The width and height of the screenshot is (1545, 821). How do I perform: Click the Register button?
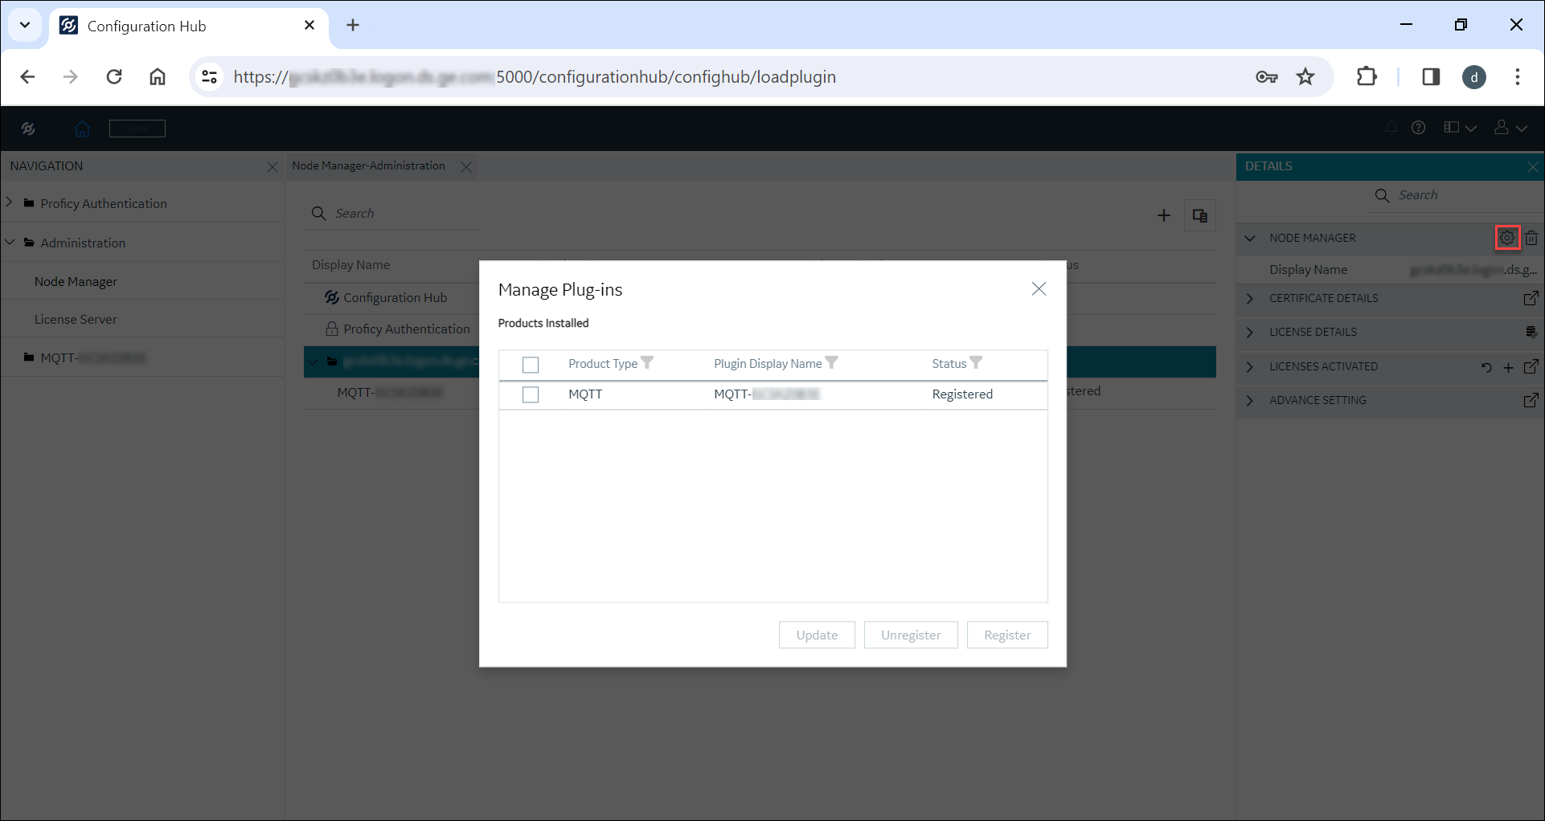(x=1007, y=635)
